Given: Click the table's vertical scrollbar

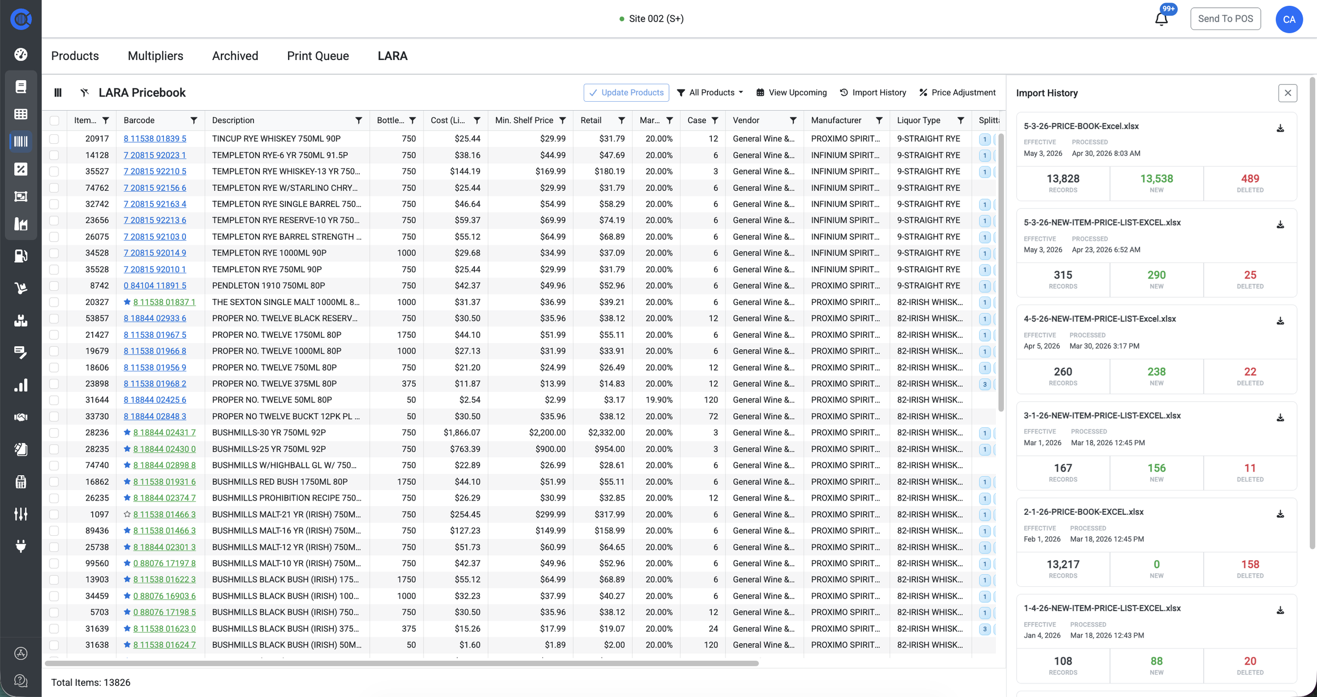Looking at the screenshot, I should (x=1001, y=272).
